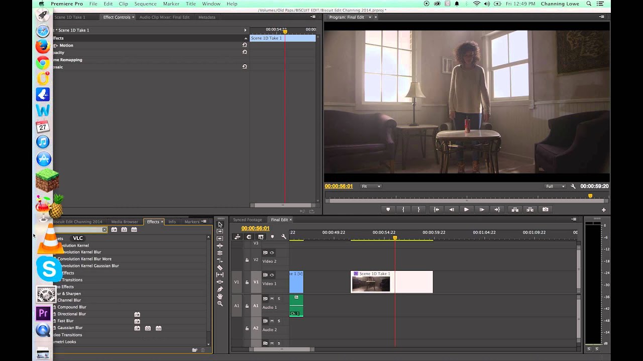Click the Lift button
Screen dimensions: 643x361
[515, 210]
